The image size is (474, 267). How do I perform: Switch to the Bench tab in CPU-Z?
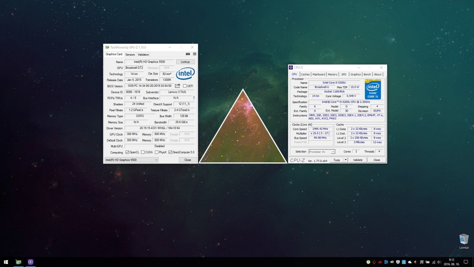[x=367, y=74]
